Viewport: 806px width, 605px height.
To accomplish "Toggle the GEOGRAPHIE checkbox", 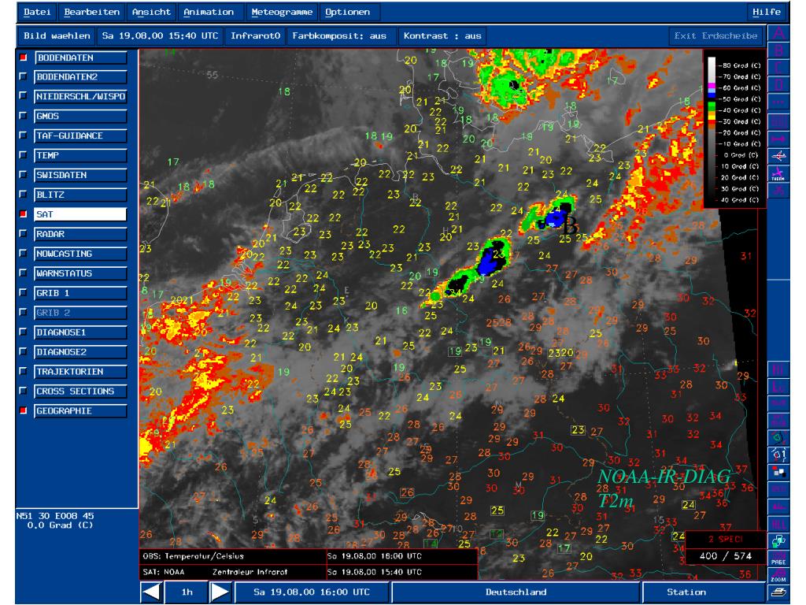I will [x=23, y=410].
